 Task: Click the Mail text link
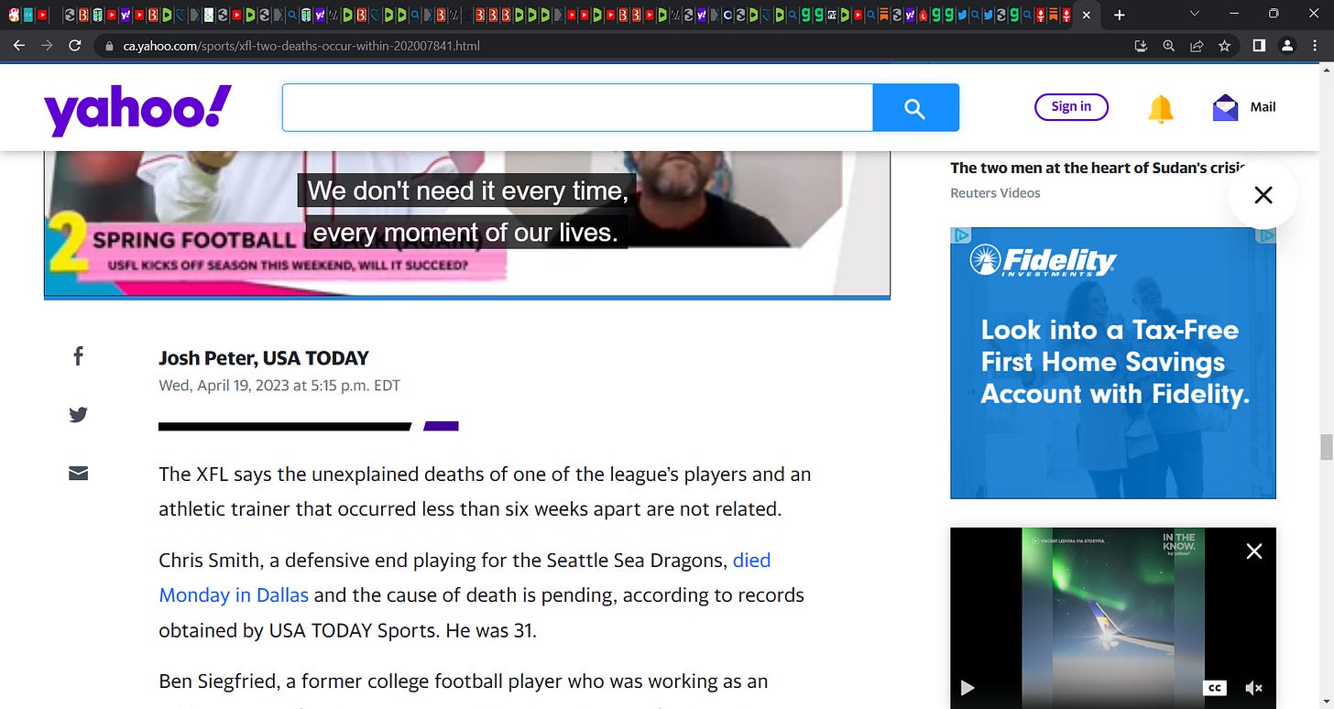pos(1263,107)
